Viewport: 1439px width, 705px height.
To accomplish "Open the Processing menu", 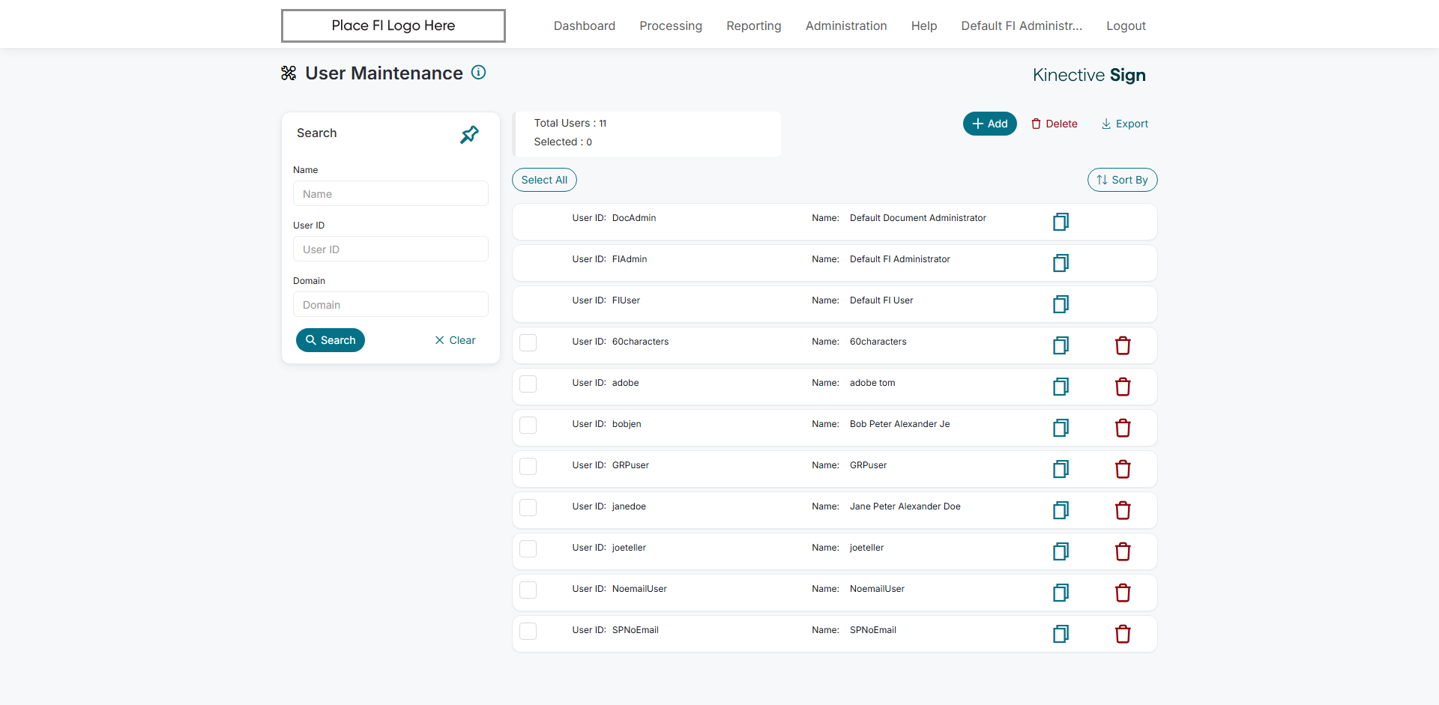I will 671,25.
